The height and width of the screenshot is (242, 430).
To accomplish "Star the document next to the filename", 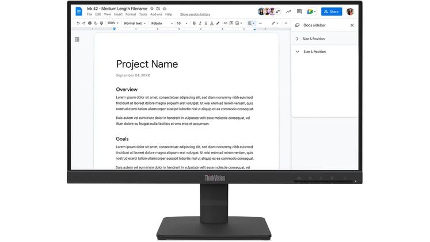I will (152, 9).
